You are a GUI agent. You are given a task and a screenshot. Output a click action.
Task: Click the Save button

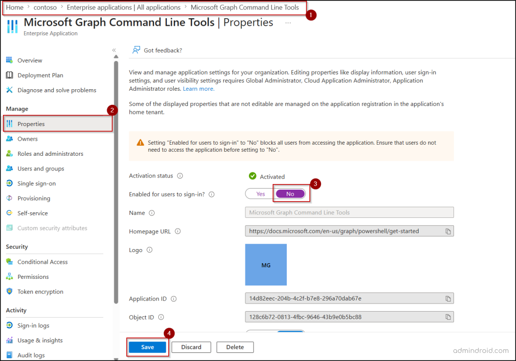(148, 347)
